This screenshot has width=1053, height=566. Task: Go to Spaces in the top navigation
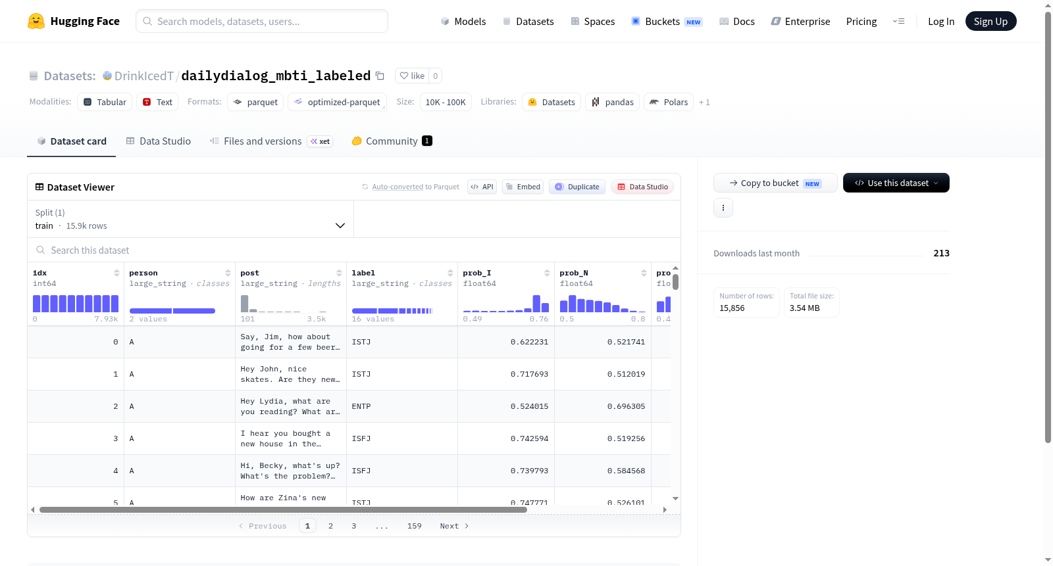[592, 21]
